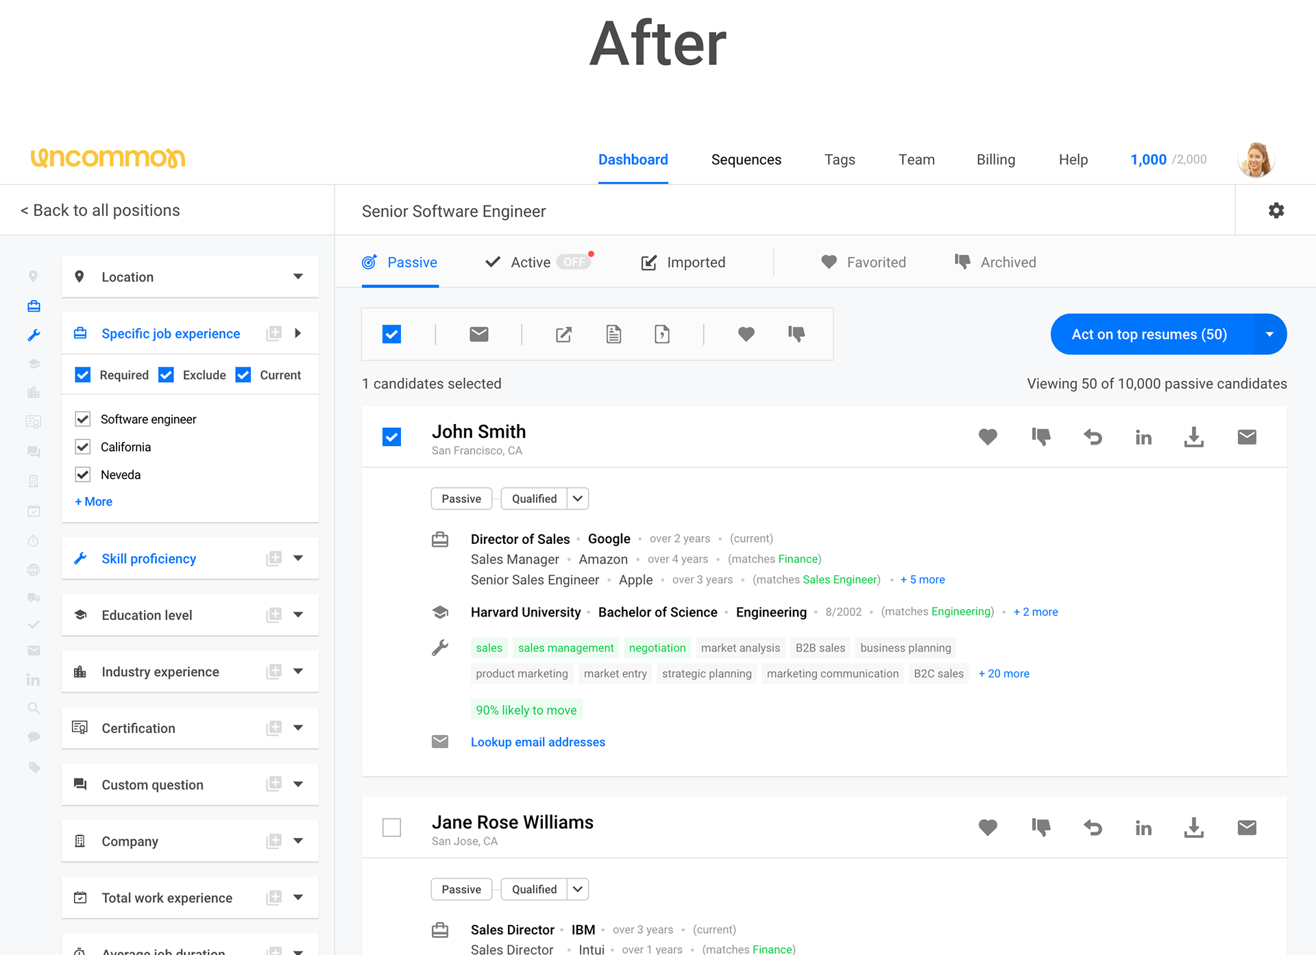
Task: Click the email envelope icon in bulk toolbar
Action: pos(479,334)
